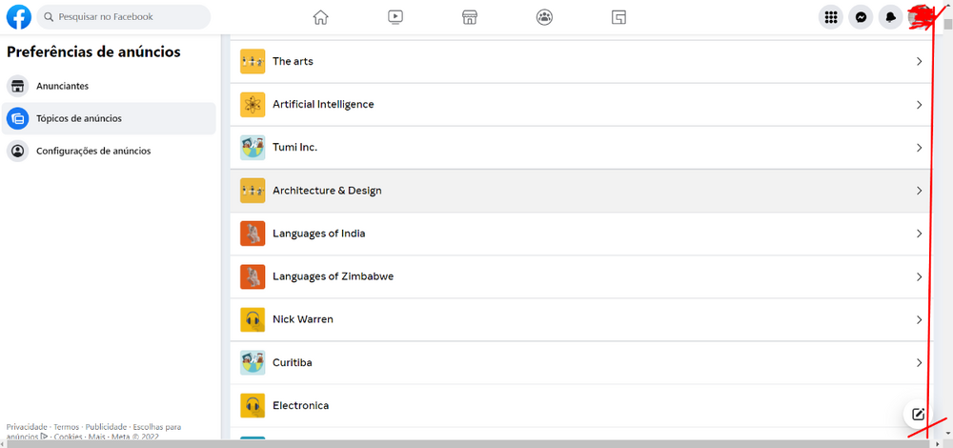Image resolution: width=953 pixels, height=448 pixels.
Task: Click the Tumi Inc. topic icon
Action: coord(253,148)
